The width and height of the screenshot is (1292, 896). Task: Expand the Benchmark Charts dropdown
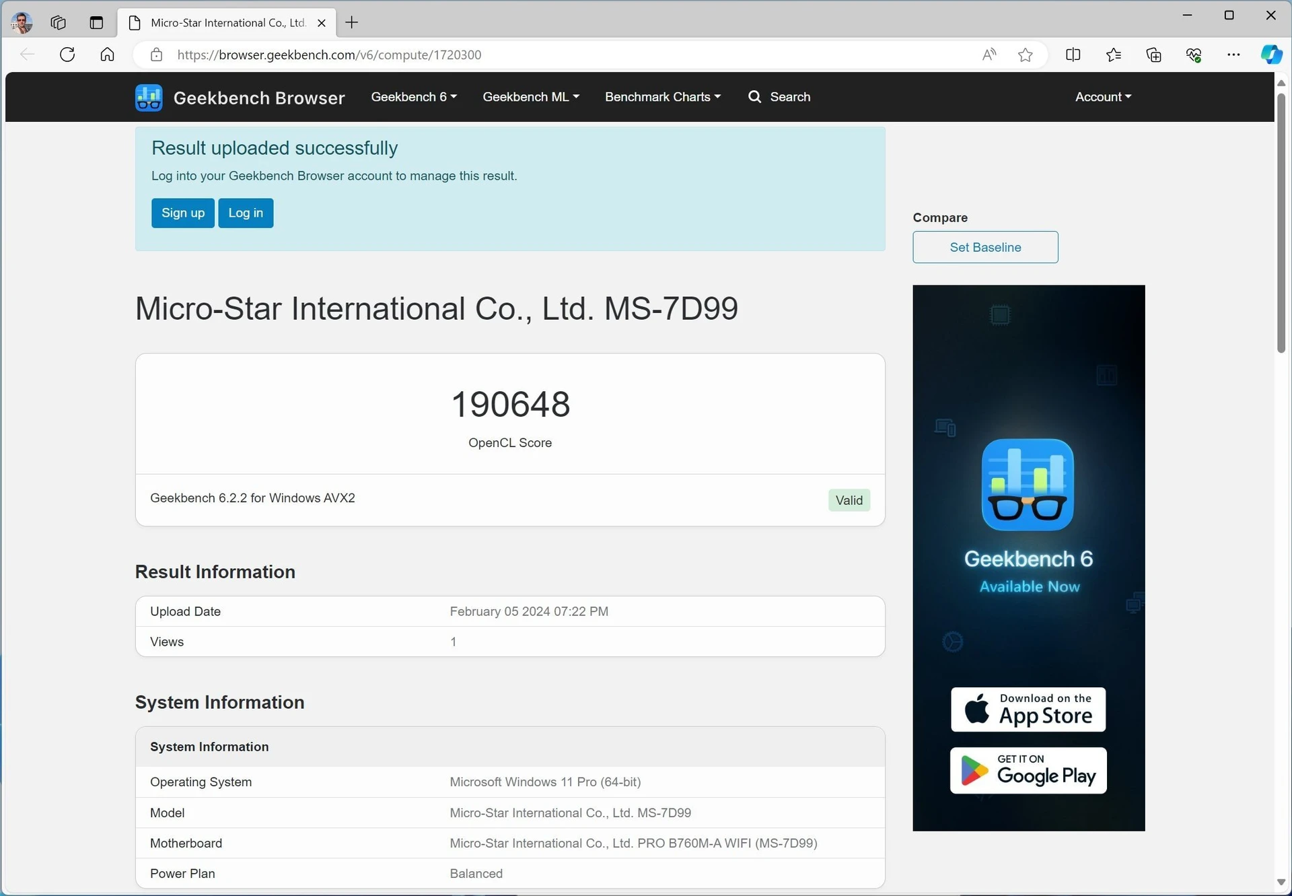point(663,97)
